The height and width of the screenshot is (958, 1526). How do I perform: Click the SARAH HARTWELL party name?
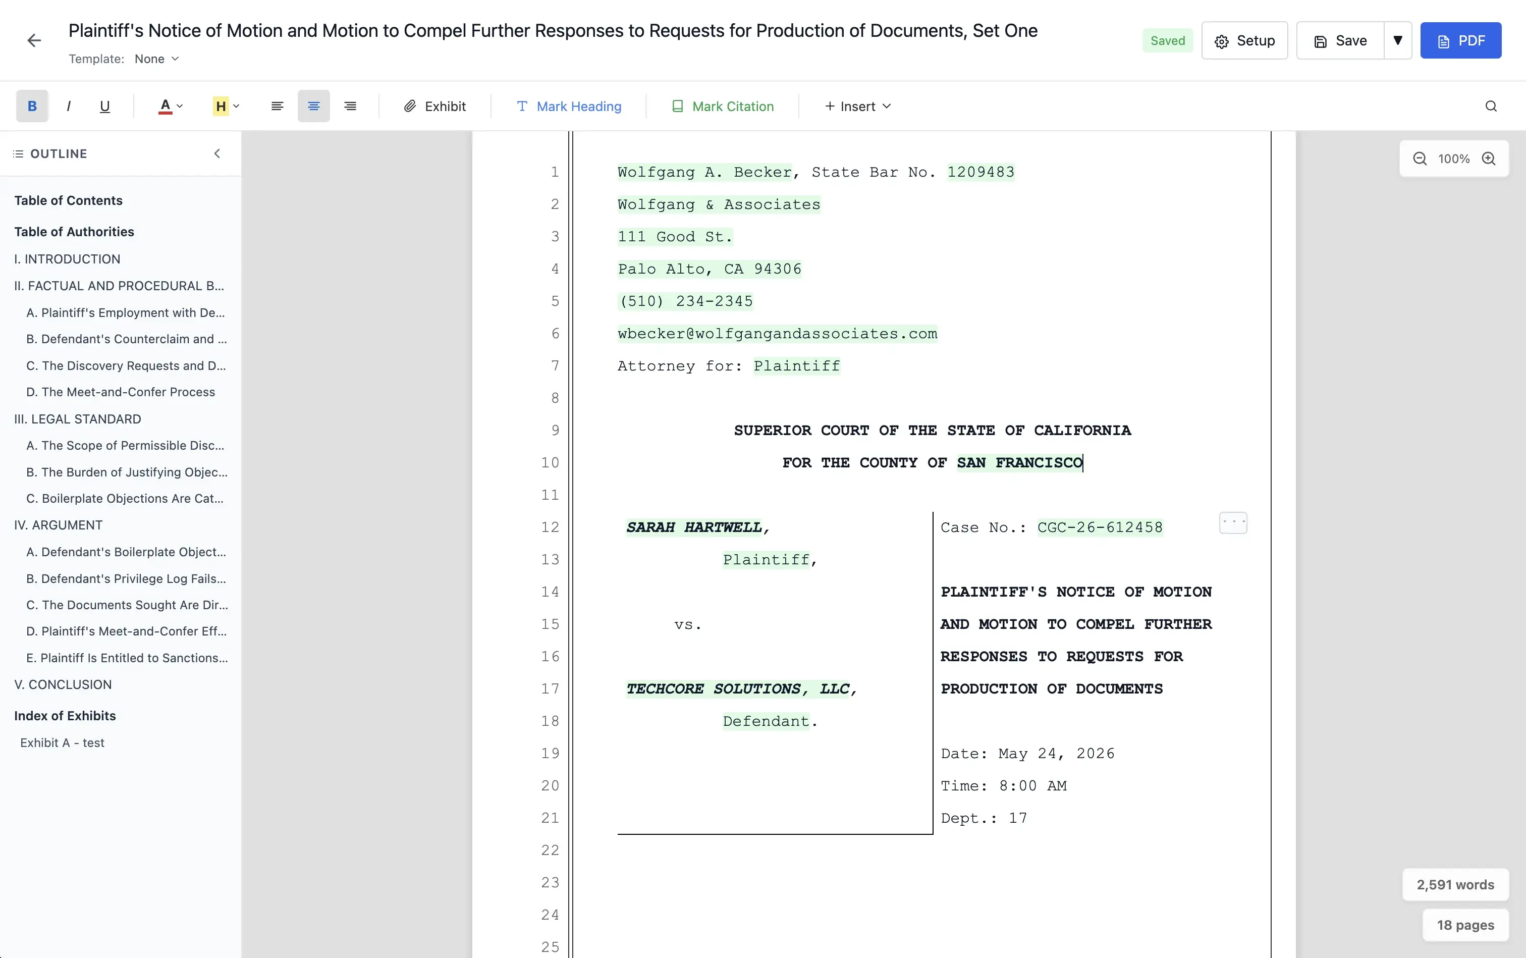point(694,527)
